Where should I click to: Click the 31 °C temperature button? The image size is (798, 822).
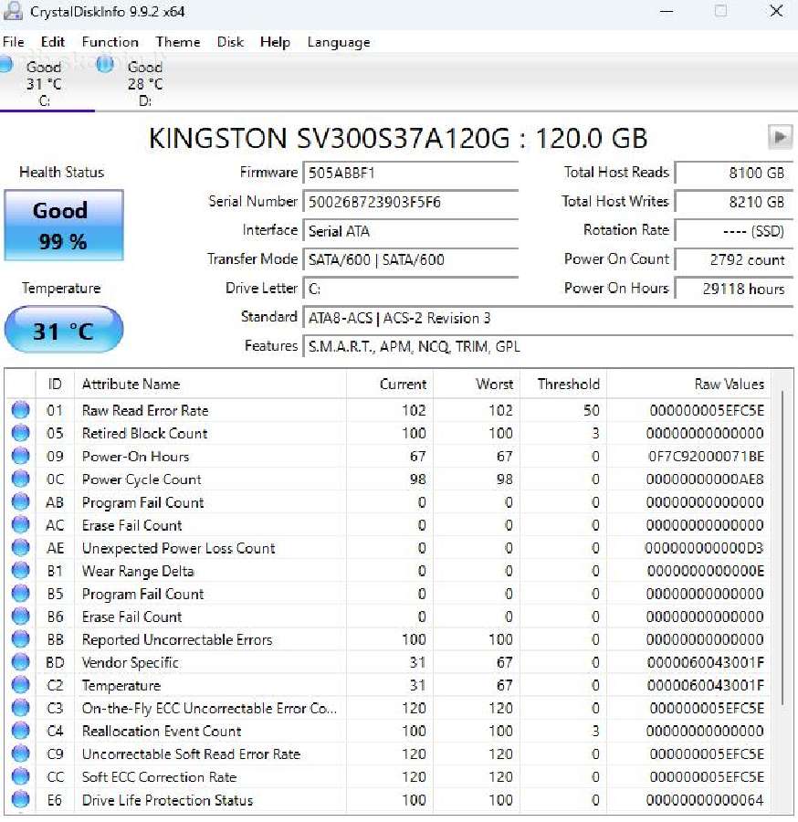point(64,331)
